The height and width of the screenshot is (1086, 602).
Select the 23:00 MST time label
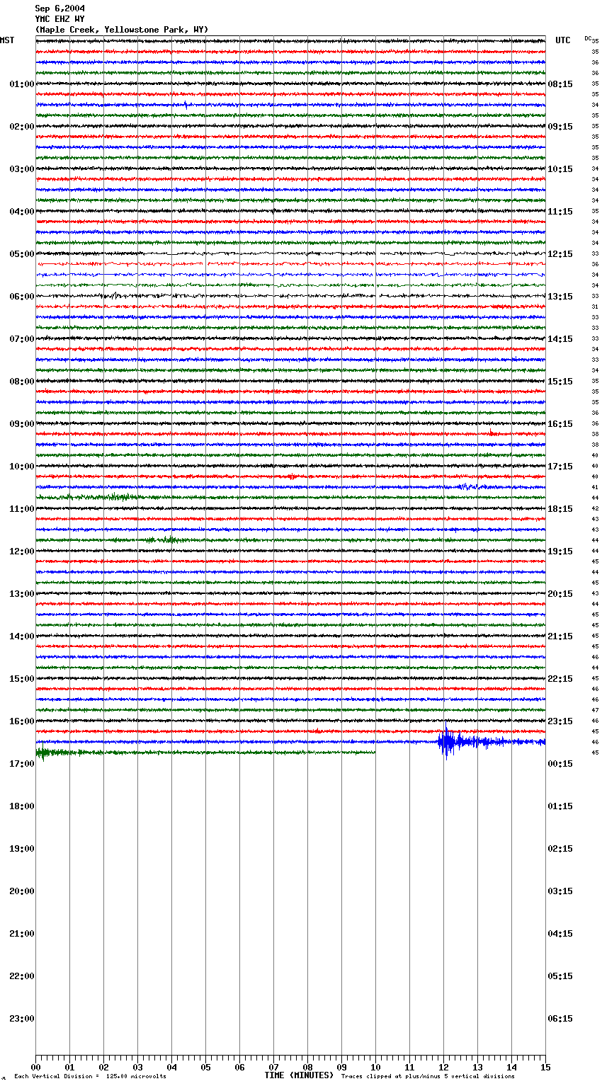(22, 1019)
